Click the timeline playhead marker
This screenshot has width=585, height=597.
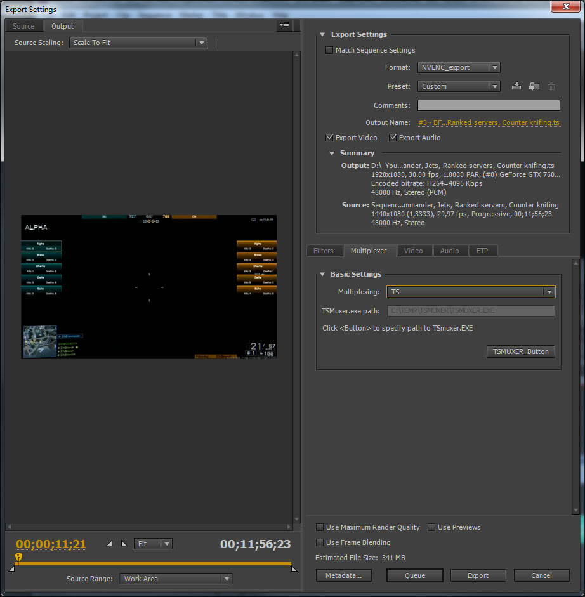(x=18, y=558)
